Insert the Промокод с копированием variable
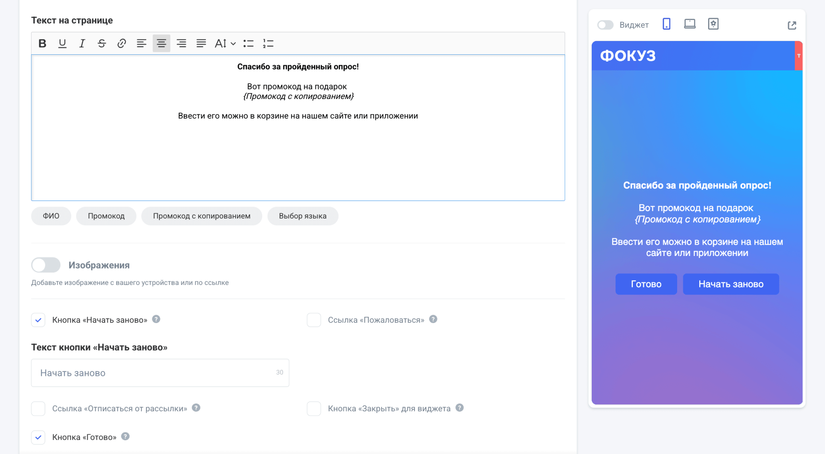This screenshot has height=454, width=825. 201,216
